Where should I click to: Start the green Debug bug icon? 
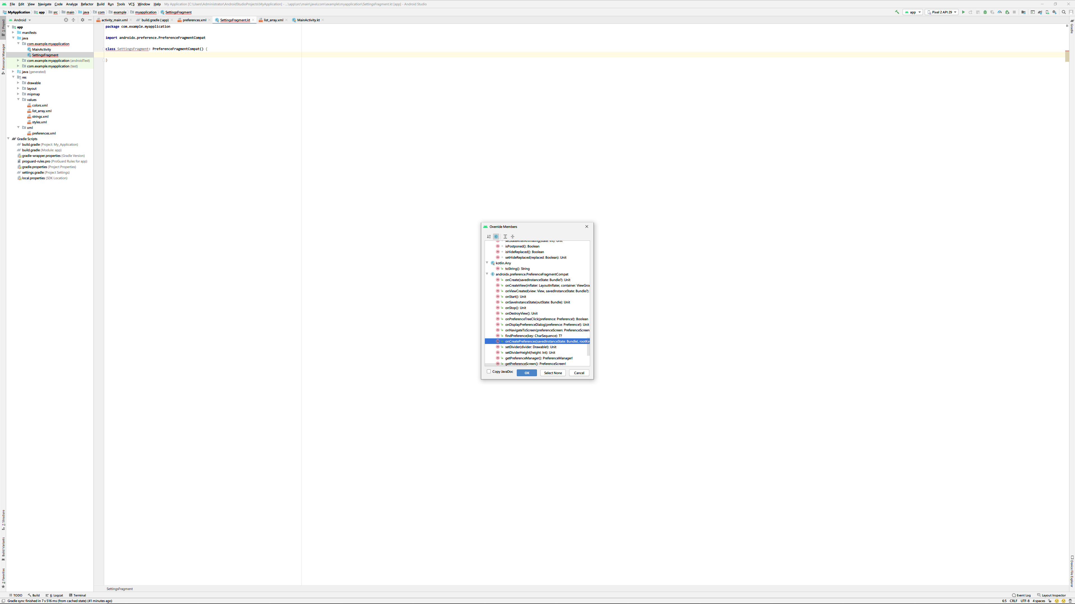[985, 12]
